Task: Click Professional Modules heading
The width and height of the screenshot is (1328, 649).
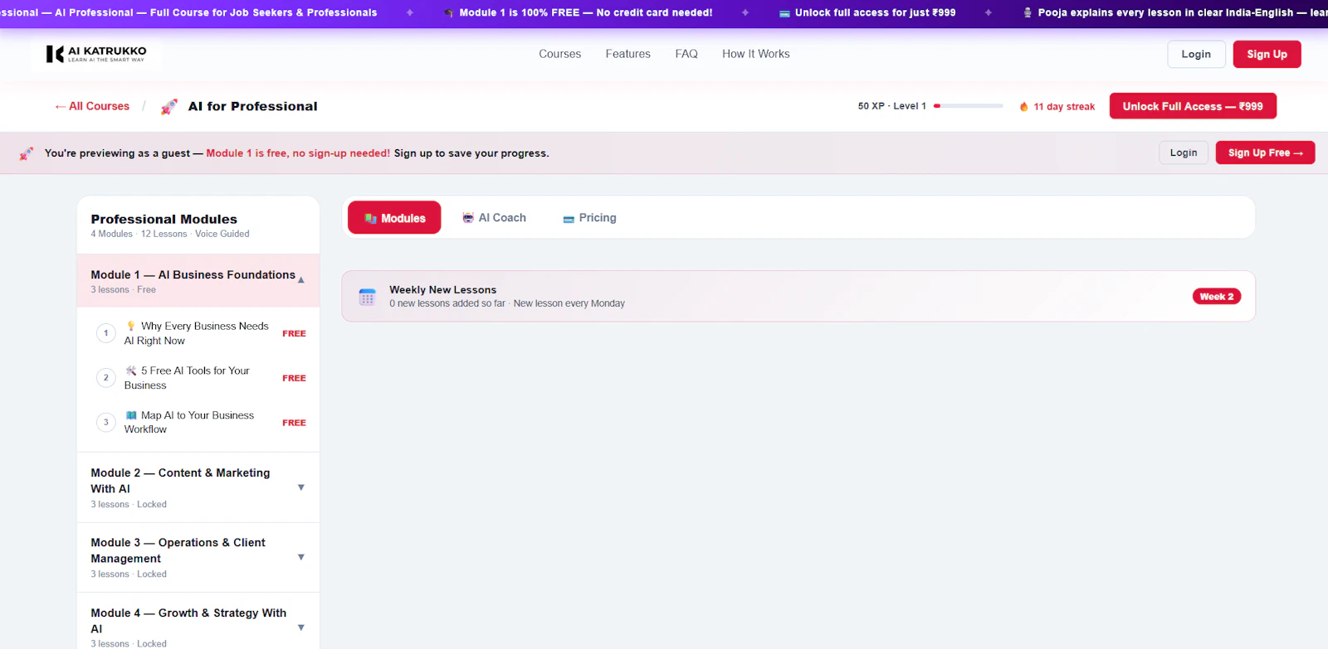Action: coord(164,219)
